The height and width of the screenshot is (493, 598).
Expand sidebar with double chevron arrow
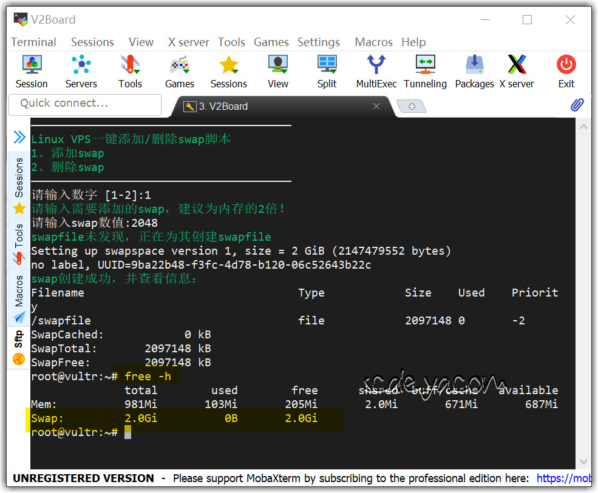click(19, 138)
